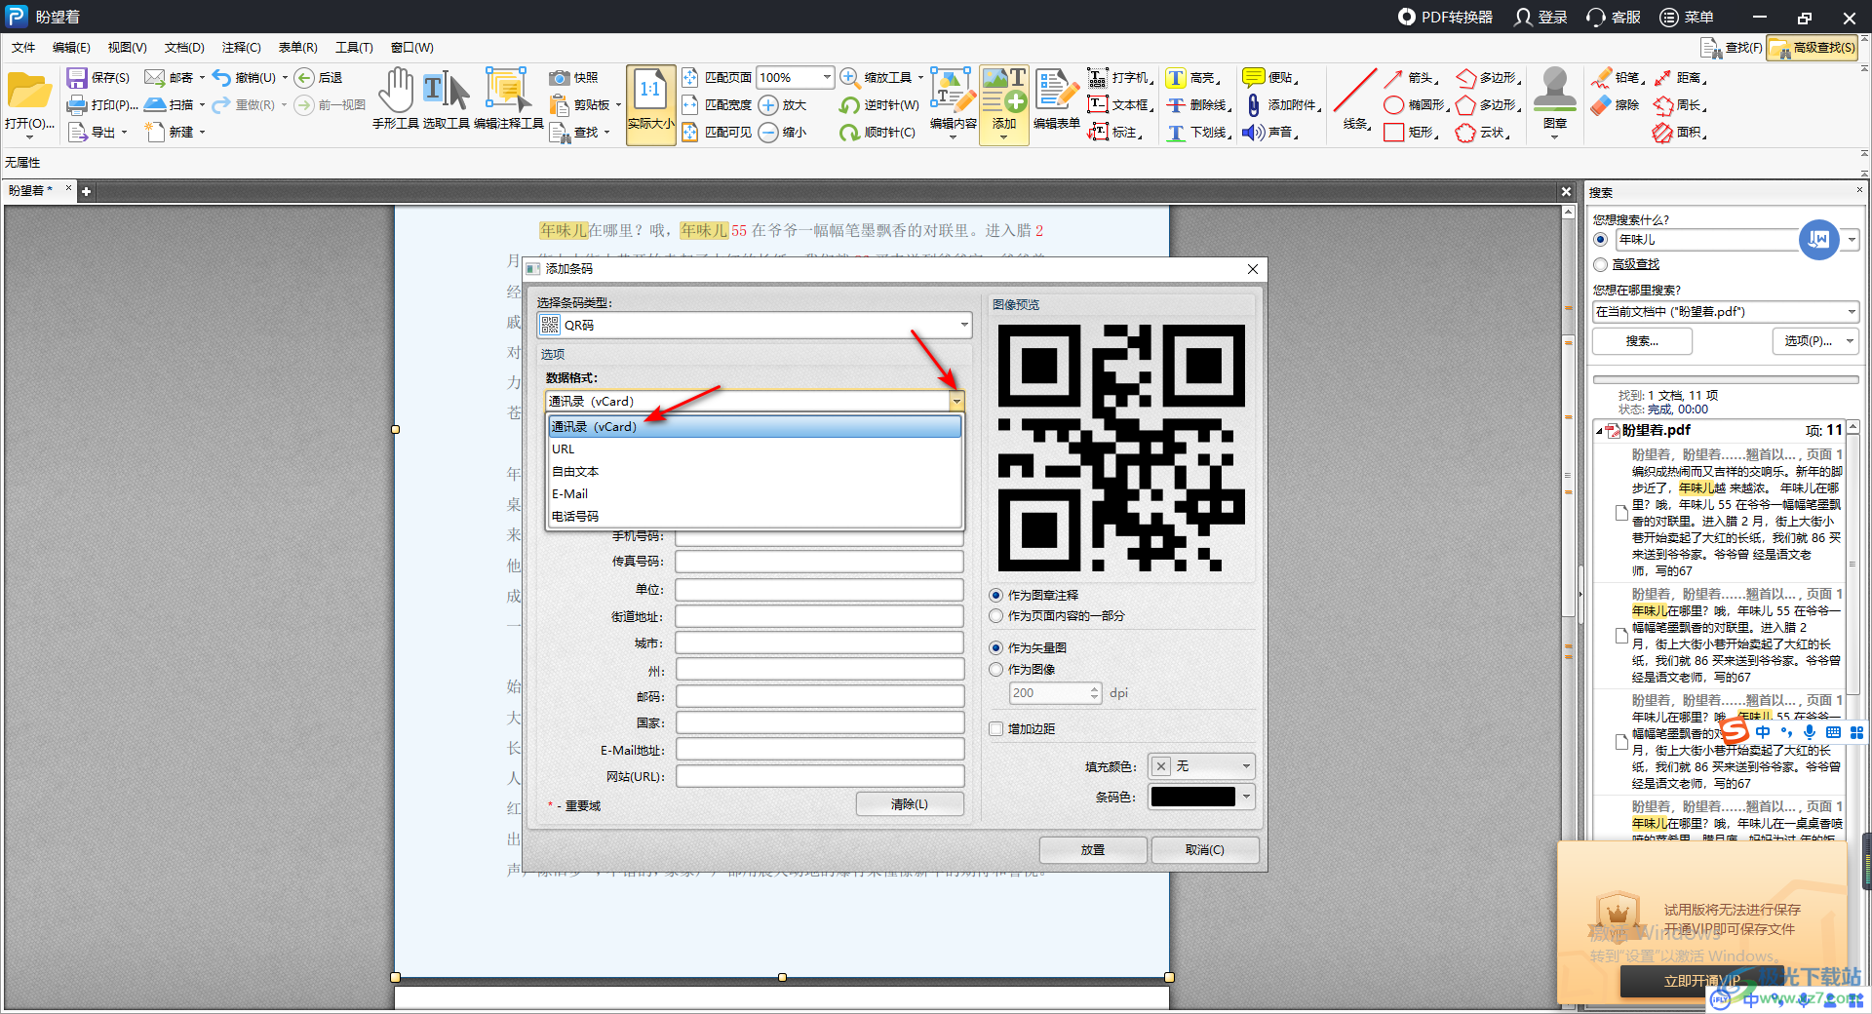1872x1014 pixels.
Task: Select the Lines drawing tool
Action: (x=1355, y=98)
